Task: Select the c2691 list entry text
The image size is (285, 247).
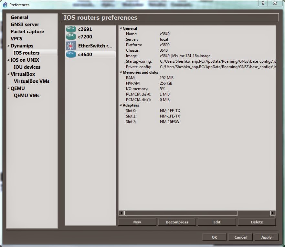Action: tap(85, 29)
